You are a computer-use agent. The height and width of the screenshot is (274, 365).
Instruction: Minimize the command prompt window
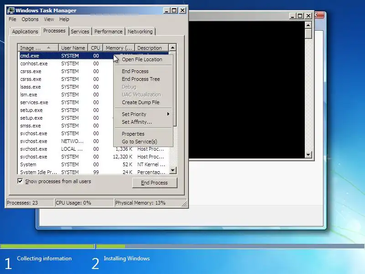292,16
